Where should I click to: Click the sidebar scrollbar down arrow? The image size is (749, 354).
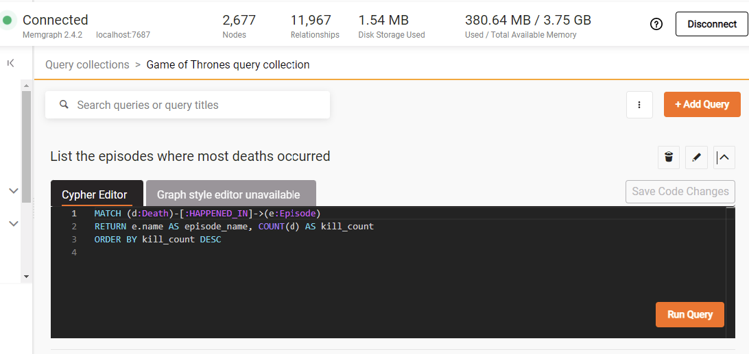click(26, 276)
